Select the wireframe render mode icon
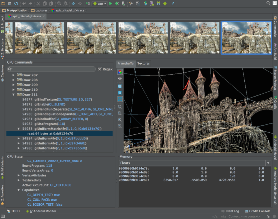 (x=120, y=98)
